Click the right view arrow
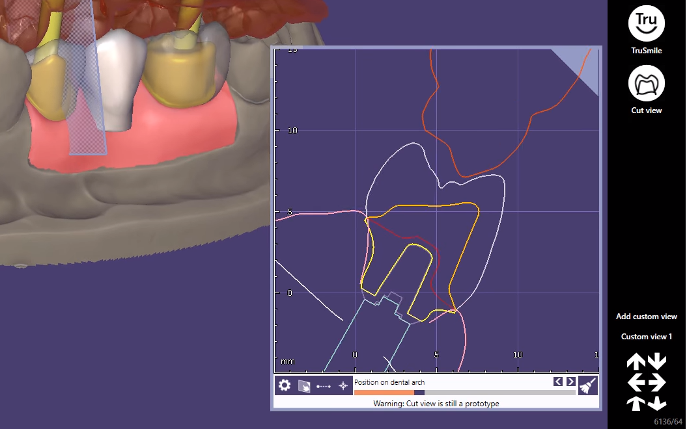This screenshot has height=429, width=687. (657, 382)
